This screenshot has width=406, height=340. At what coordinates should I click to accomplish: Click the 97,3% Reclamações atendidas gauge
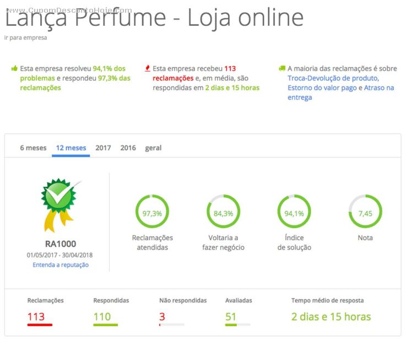click(x=152, y=211)
